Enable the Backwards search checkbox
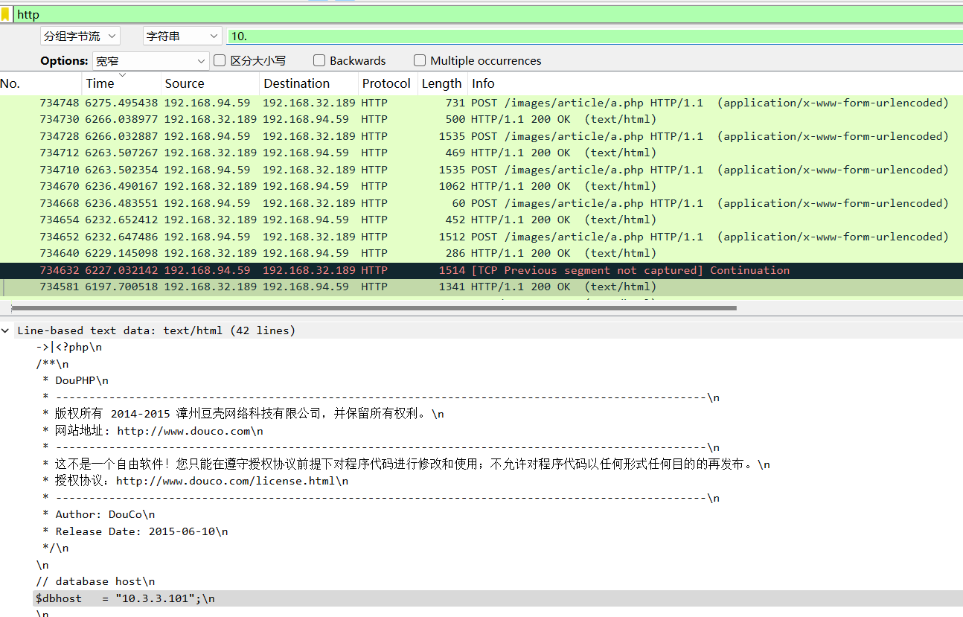This screenshot has width=963, height=617. (x=319, y=60)
